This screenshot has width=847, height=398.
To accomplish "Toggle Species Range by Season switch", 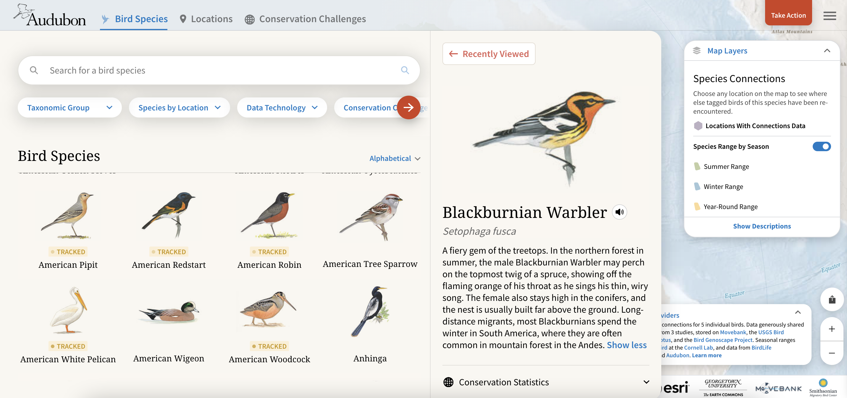I will point(821,146).
